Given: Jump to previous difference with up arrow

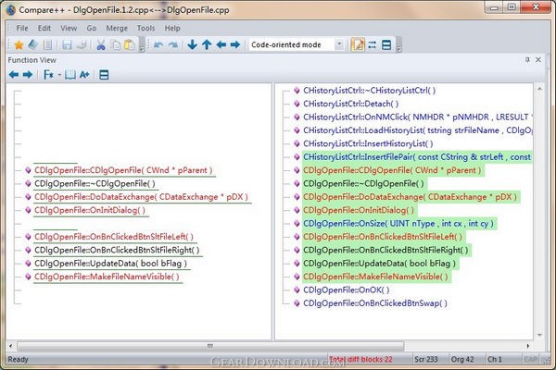Looking at the screenshot, I should [x=206, y=44].
